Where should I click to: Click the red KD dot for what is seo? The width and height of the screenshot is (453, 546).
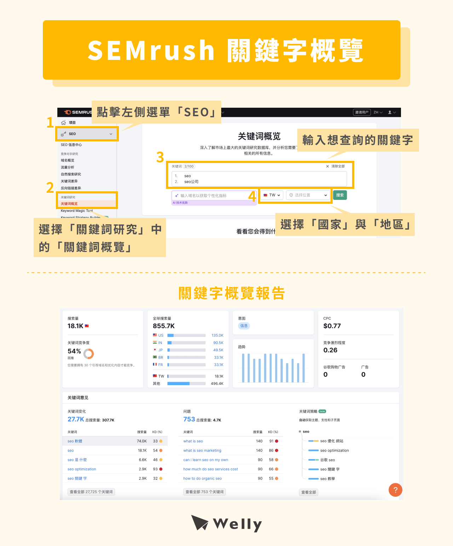pos(276,441)
